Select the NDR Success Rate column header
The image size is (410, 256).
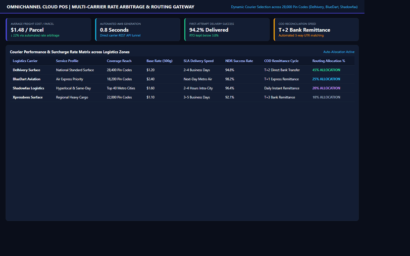[239, 61]
